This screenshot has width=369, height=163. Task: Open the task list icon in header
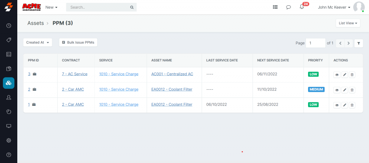point(275,7)
